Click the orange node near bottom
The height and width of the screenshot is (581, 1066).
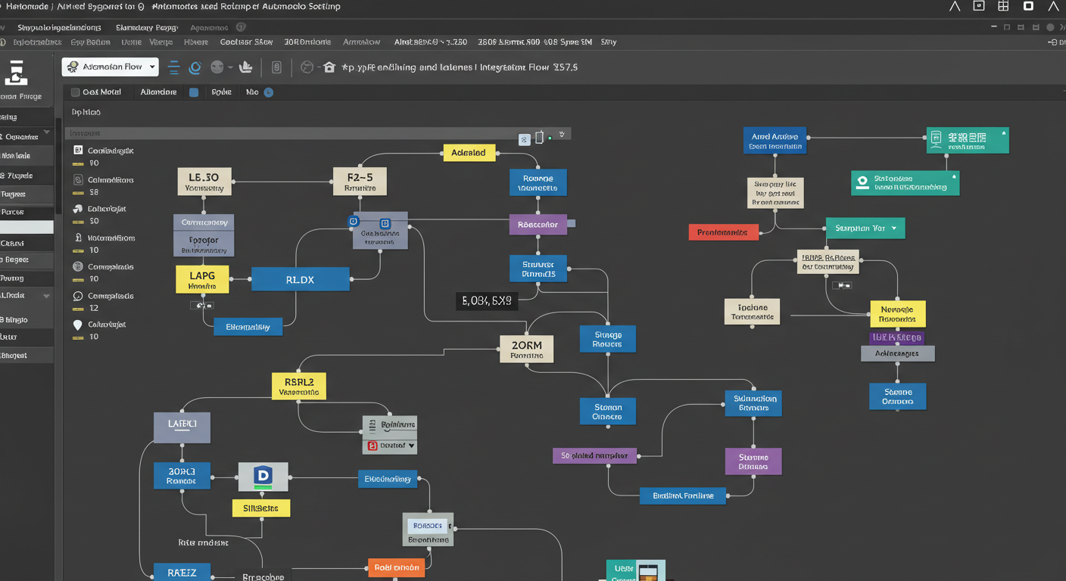[x=396, y=567]
